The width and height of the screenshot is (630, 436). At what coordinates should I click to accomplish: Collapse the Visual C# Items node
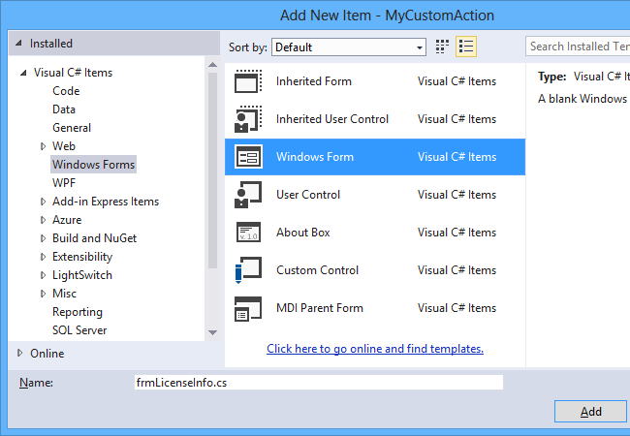[x=23, y=73]
